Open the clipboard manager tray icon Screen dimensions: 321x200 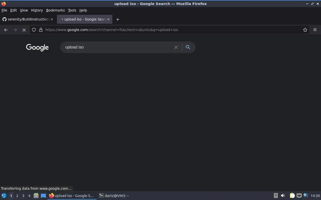tap(292, 195)
